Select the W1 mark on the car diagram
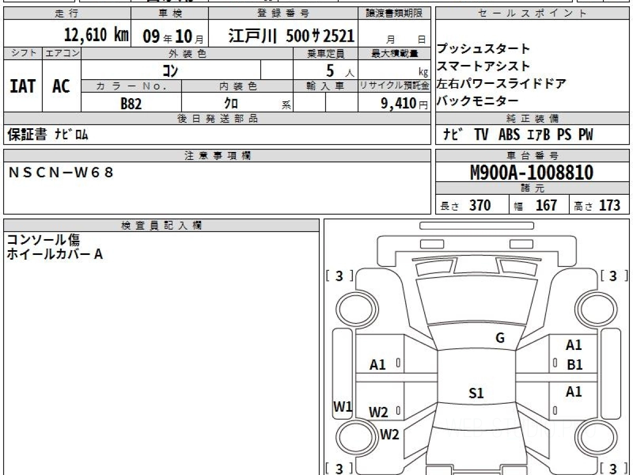This screenshot has width=633, height=475. (x=342, y=406)
